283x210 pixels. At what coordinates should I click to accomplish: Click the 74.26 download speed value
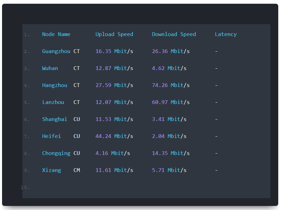coord(160,85)
